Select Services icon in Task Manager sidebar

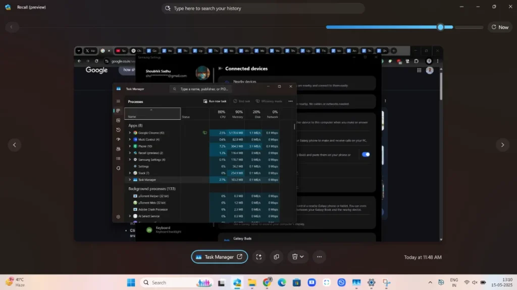(118, 168)
